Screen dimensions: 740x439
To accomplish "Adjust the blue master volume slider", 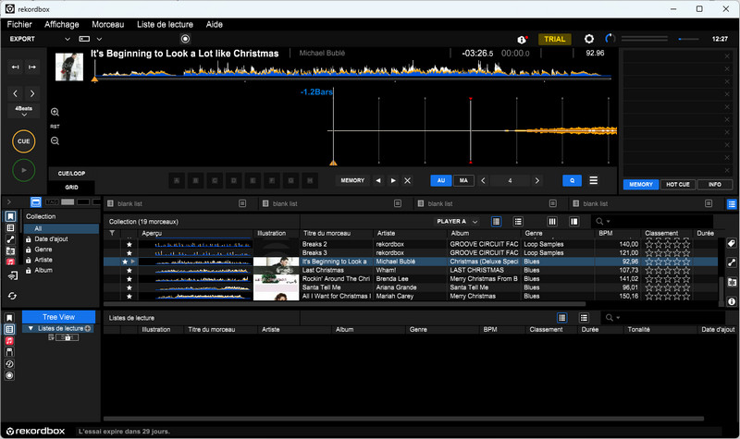I will pos(688,39).
